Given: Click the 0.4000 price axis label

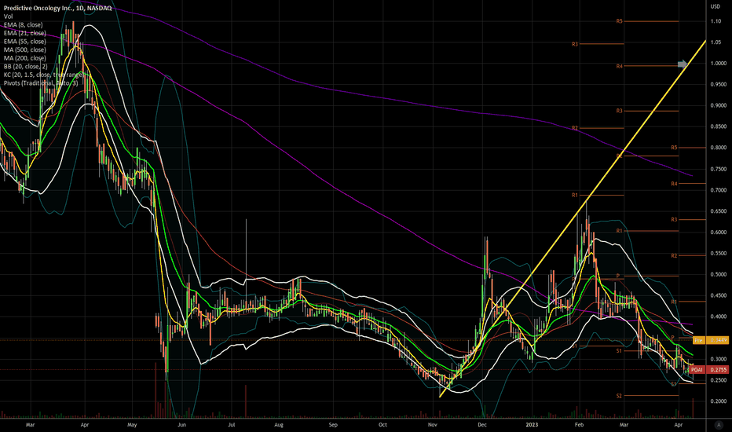Looking at the screenshot, I should [719, 317].
